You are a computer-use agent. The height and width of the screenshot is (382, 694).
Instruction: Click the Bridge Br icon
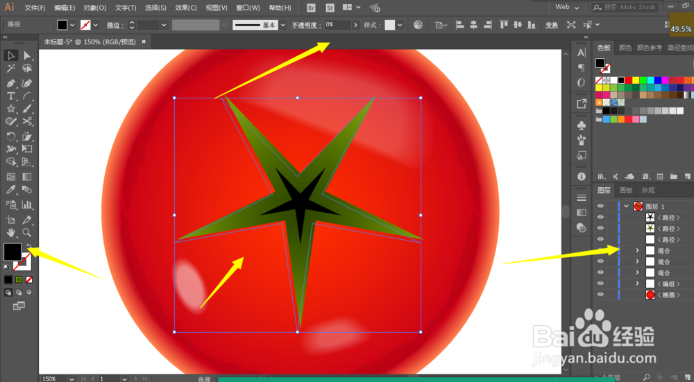[311, 8]
